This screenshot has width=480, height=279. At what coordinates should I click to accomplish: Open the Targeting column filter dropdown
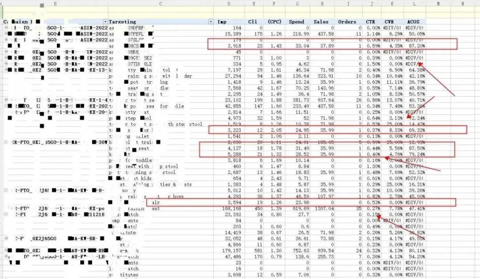pos(211,22)
